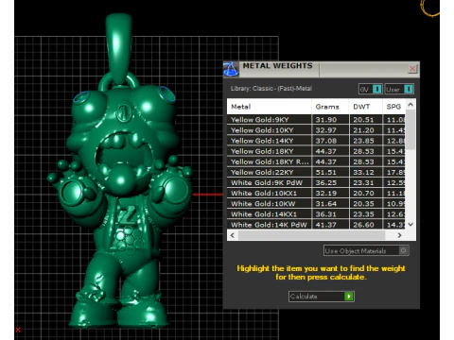This screenshot has height=340, width=454.
Task: Click the 33.12 DWT value
Action: (363, 172)
